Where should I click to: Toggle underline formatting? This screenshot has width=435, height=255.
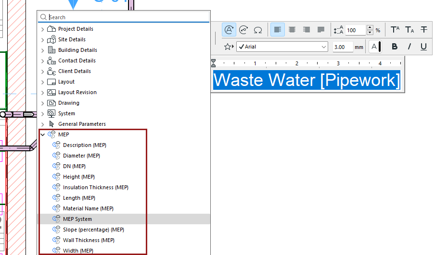click(x=423, y=47)
